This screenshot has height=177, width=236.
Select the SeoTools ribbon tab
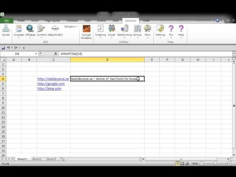pyautogui.click(x=131, y=21)
